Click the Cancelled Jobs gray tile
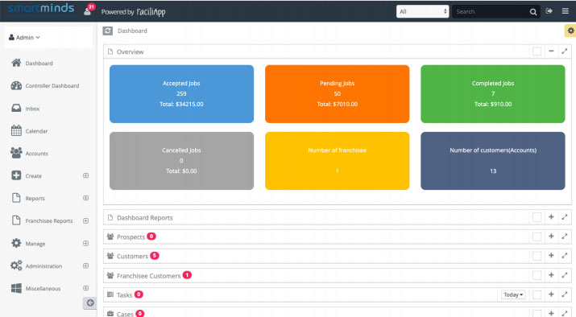 coord(181,161)
